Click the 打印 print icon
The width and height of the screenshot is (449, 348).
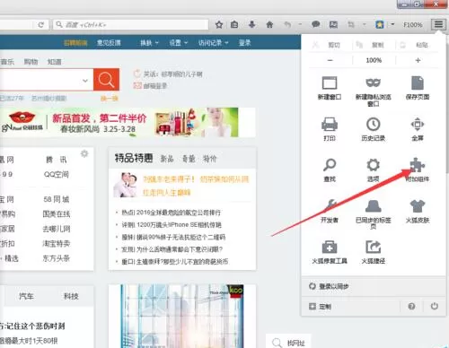coord(330,129)
